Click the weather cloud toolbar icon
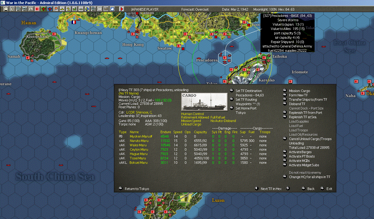 click(x=112, y=9)
